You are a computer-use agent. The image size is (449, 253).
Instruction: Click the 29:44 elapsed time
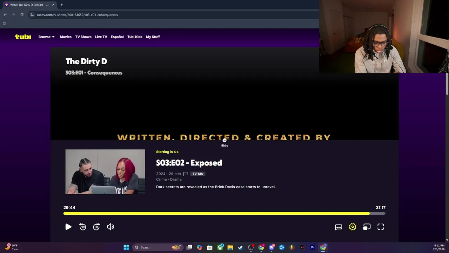[x=69, y=208]
